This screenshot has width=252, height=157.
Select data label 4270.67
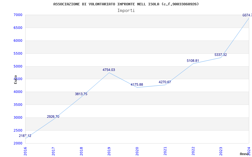[165, 82]
